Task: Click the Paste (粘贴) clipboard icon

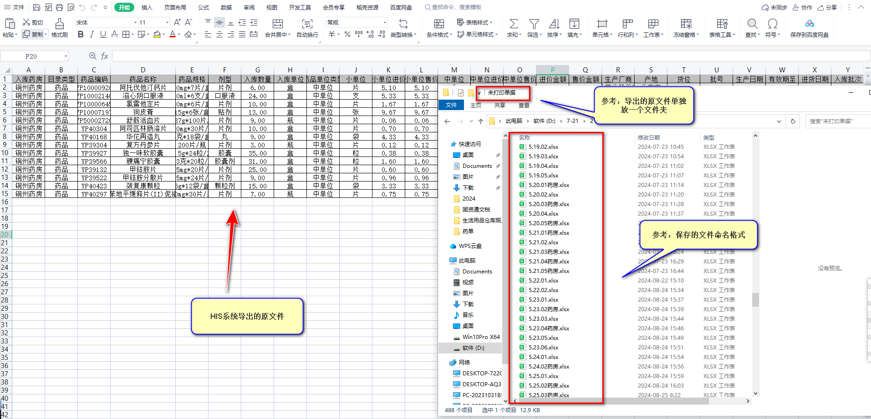Action: 10,23
